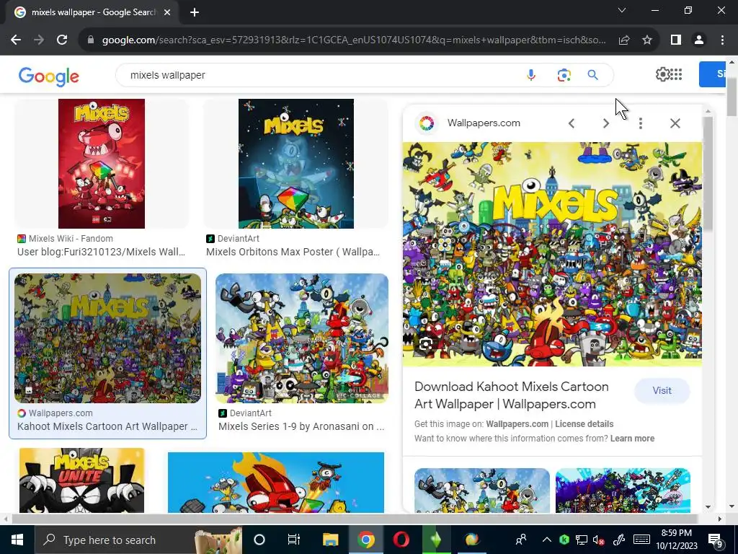Click the magnifier search button
Image resolution: width=738 pixels, height=554 pixels.
[x=592, y=75]
